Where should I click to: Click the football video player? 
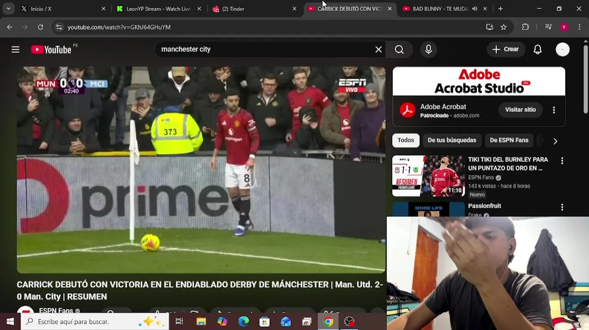(201, 170)
